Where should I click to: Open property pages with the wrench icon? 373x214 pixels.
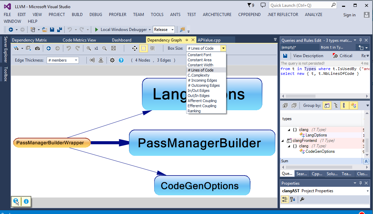coord(302,199)
